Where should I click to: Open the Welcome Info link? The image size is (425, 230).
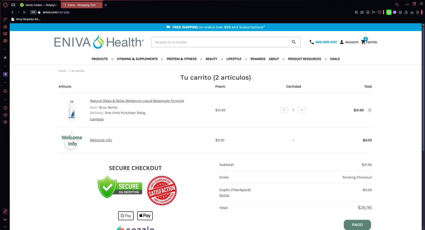101,140
